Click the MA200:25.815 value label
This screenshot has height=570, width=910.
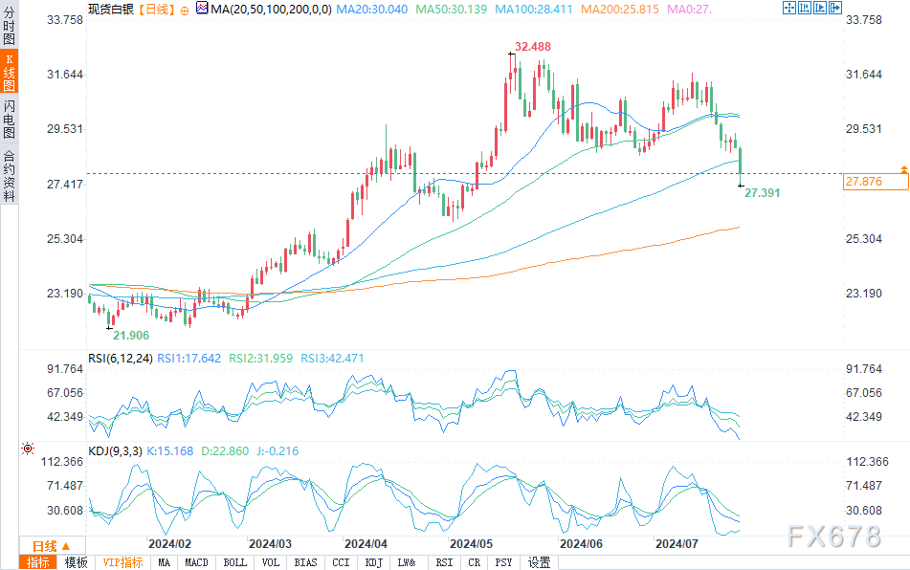tap(620, 10)
